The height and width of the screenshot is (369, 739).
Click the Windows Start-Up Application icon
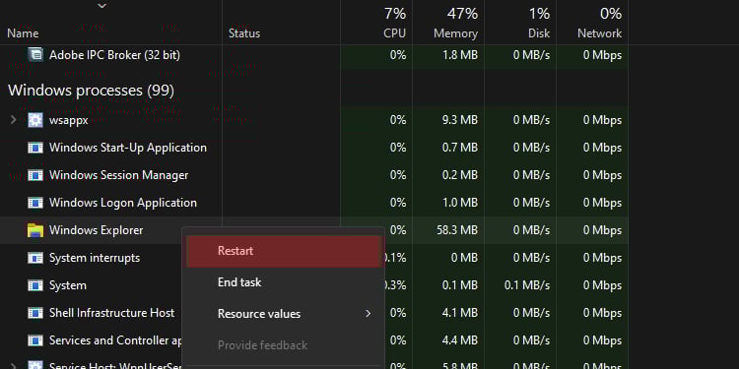pyautogui.click(x=35, y=148)
